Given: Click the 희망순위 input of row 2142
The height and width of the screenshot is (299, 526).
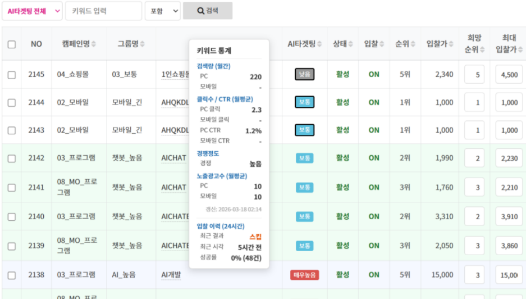Looking at the screenshot, I should tap(474, 158).
